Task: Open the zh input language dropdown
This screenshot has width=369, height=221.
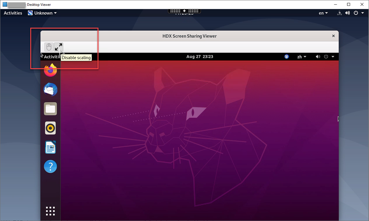Action: (302, 57)
